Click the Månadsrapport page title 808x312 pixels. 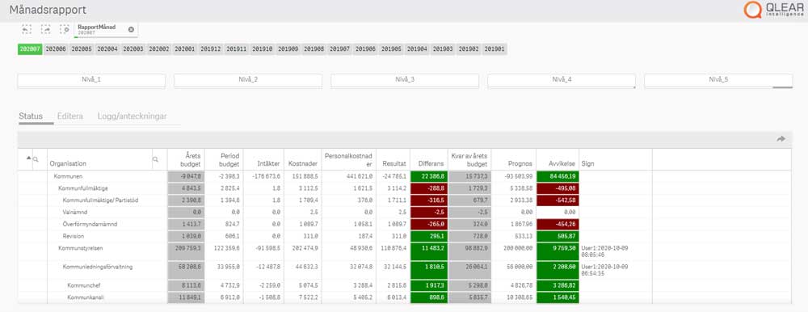point(48,10)
